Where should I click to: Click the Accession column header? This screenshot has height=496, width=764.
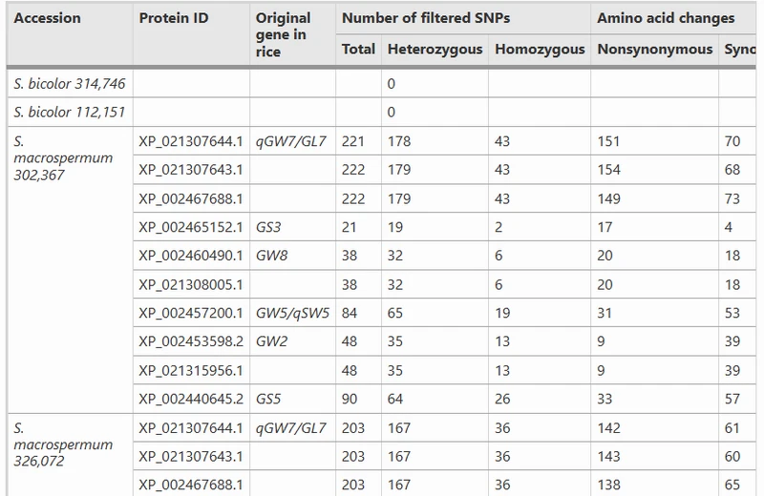(x=48, y=18)
